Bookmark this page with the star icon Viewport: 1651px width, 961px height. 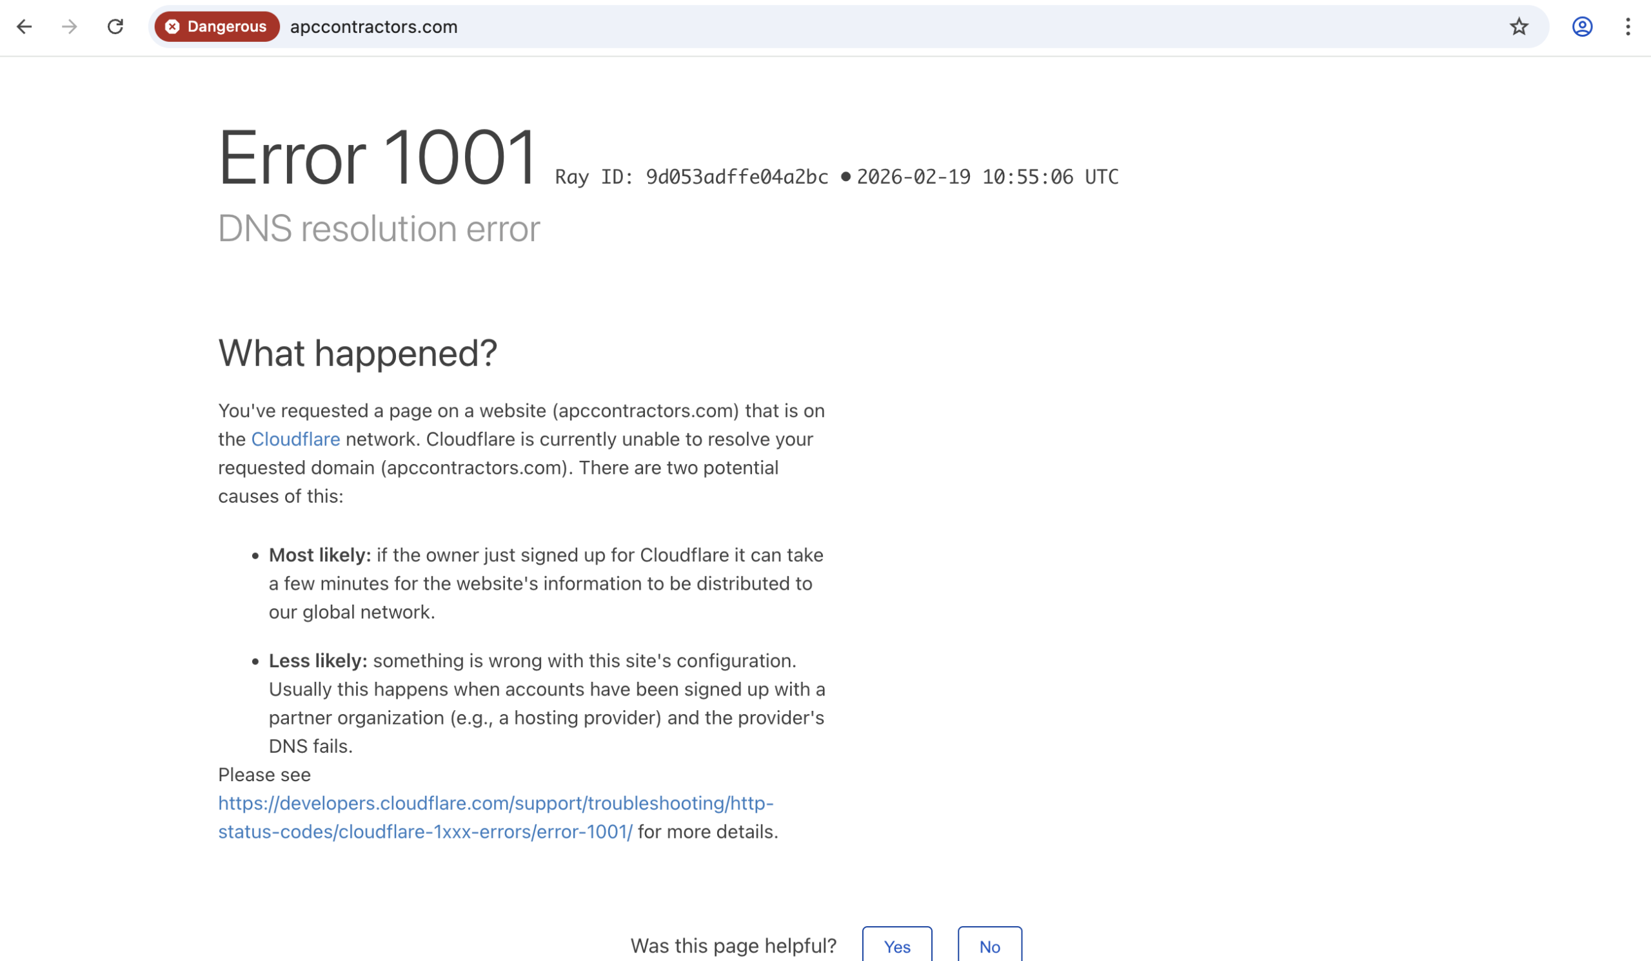(1519, 27)
